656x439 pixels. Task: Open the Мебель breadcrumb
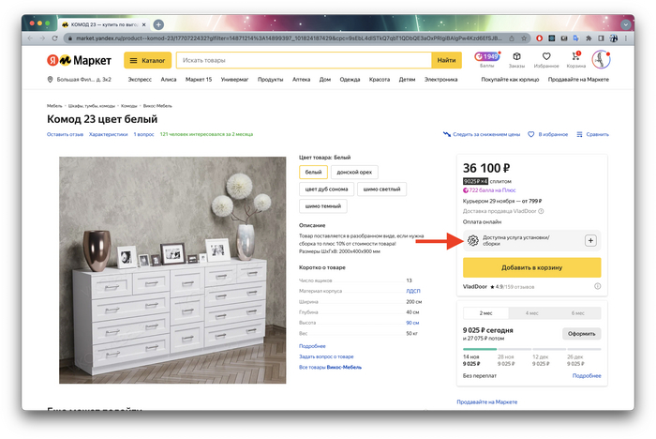click(x=54, y=106)
